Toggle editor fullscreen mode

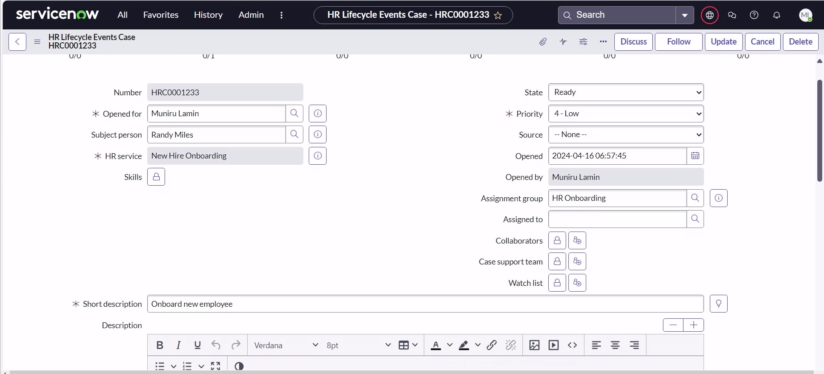click(215, 366)
